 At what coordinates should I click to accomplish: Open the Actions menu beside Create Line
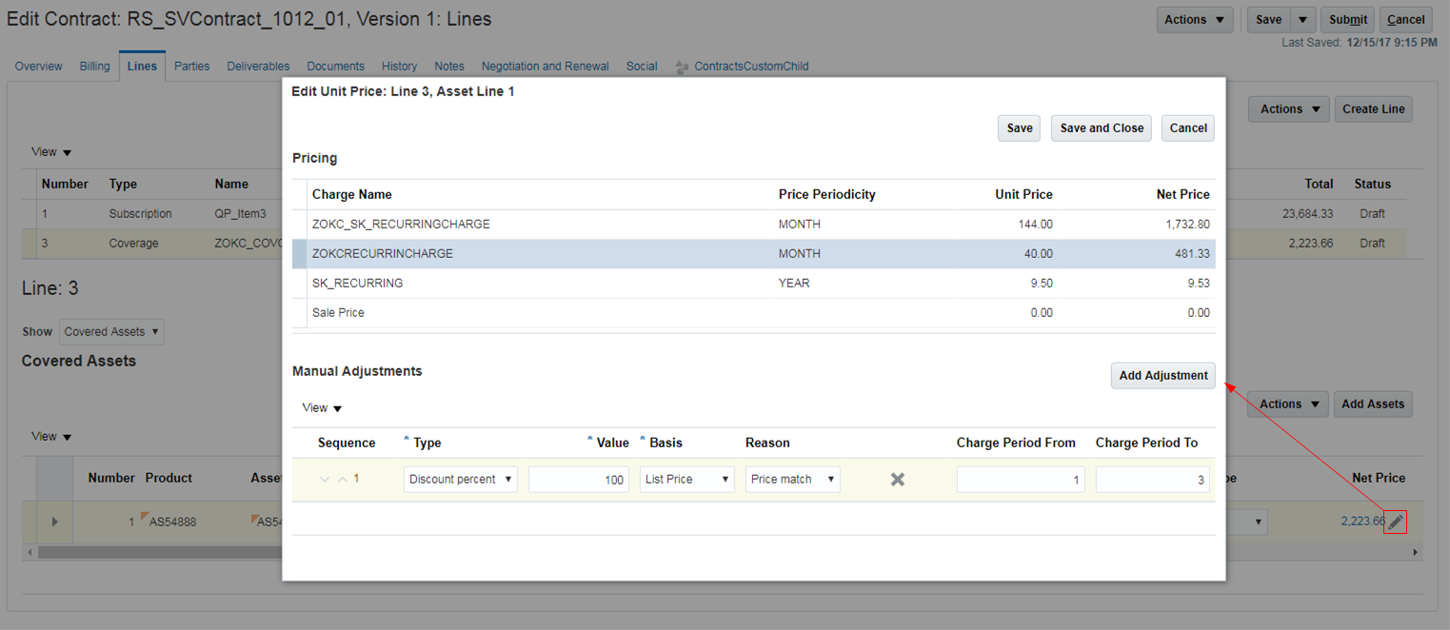pos(1289,109)
